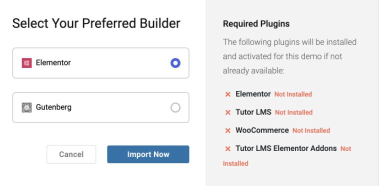This screenshot has width=379, height=186.
Task: Choose the Gutenberg builder option card
Action: (x=101, y=107)
